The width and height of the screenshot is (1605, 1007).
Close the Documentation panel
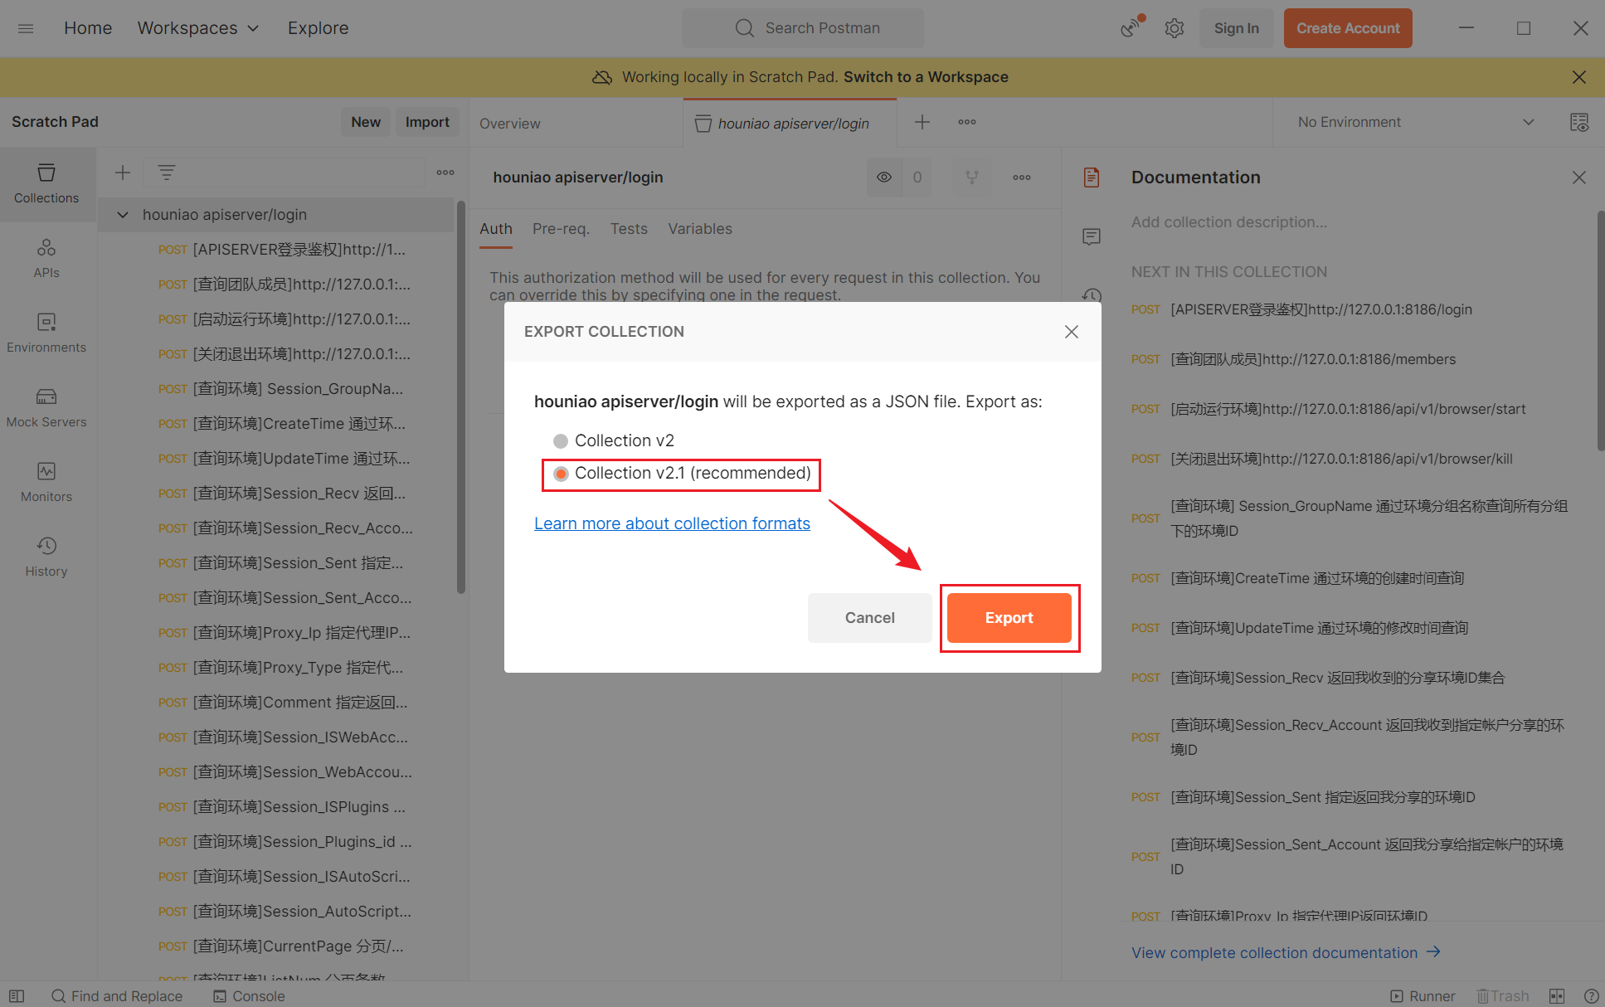click(x=1578, y=178)
